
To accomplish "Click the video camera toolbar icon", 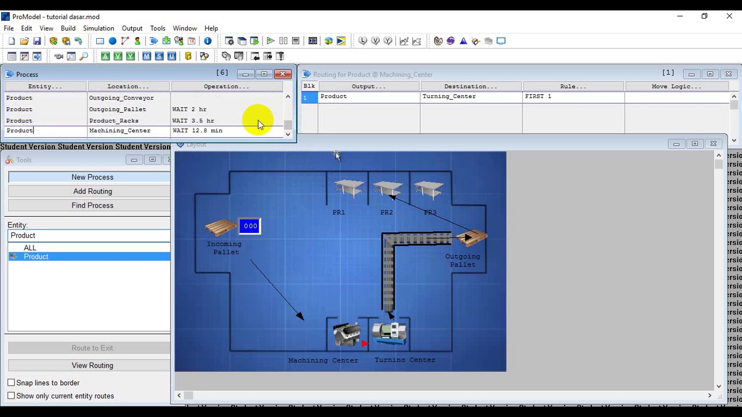I will [59, 56].
